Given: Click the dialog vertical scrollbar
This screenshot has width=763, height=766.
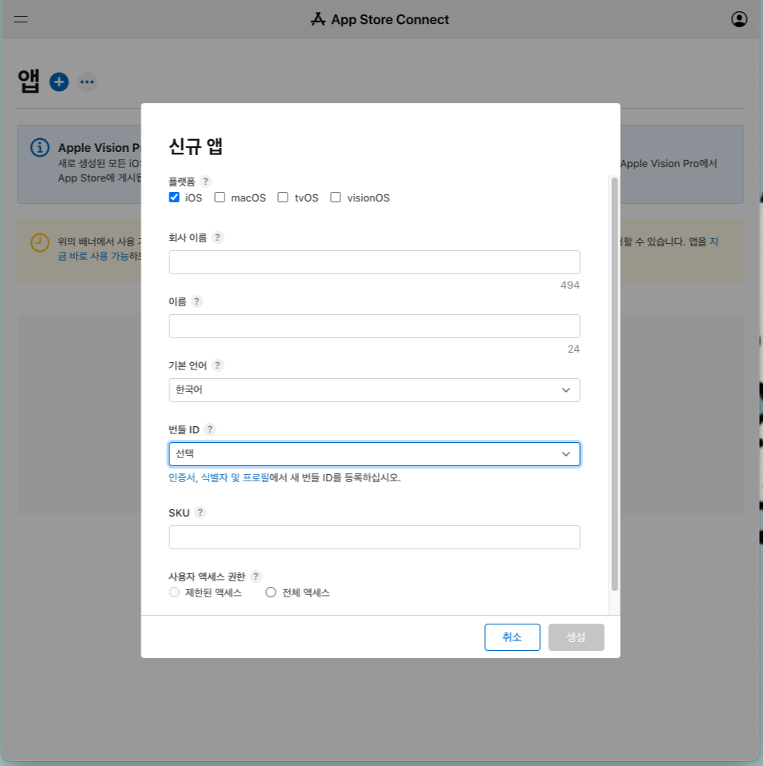Looking at the screenshot, I should pyautogui.click(x=614, y=384).
